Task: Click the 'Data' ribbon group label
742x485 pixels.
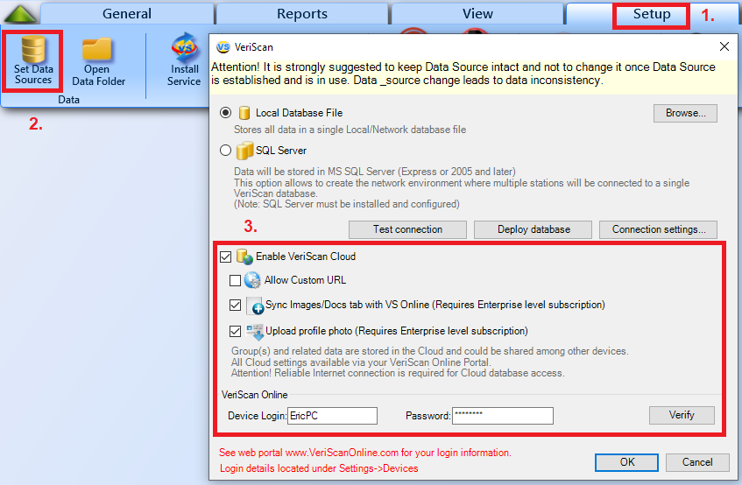Action: click(x=68, y=99)
